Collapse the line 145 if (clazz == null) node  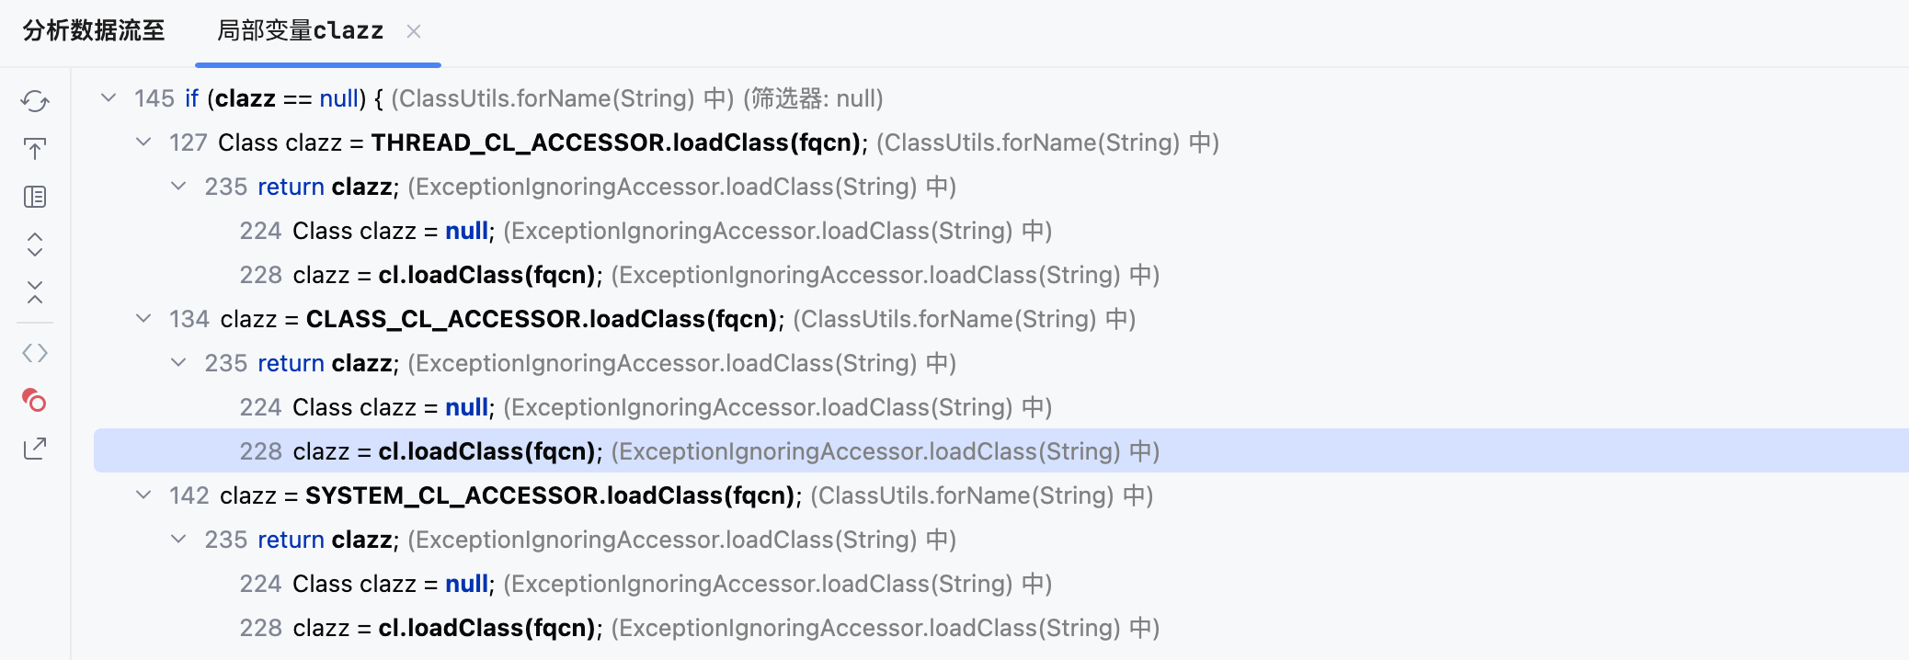[x=109, y=97]
